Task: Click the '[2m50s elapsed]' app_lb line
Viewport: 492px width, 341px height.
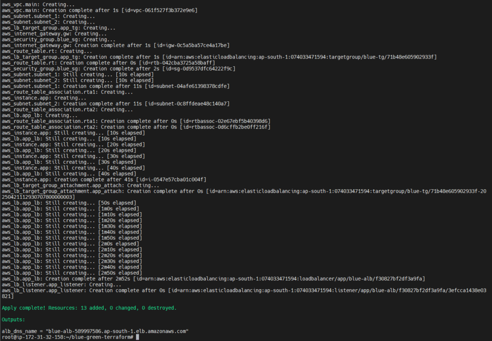Action: (72, 273)
